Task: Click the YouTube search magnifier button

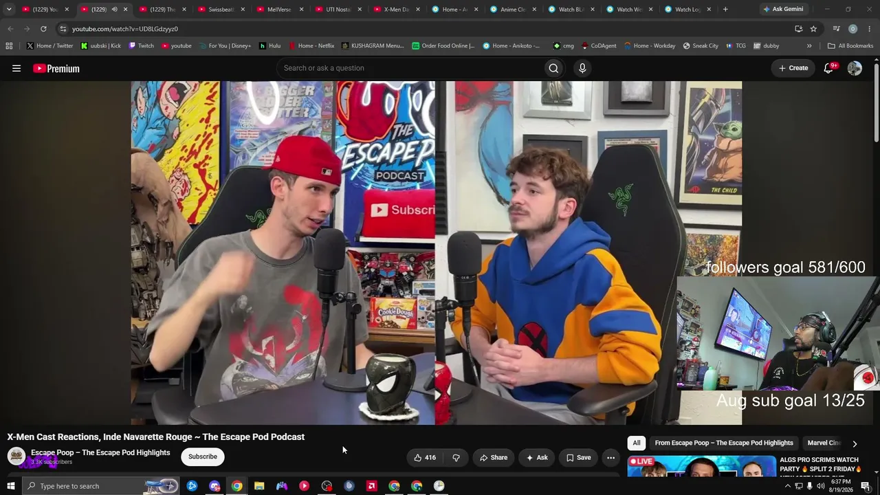Action: click(x=553, y=68)
